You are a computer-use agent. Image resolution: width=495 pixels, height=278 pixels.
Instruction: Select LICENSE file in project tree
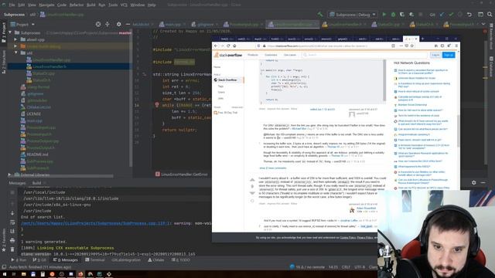(33, 114)
